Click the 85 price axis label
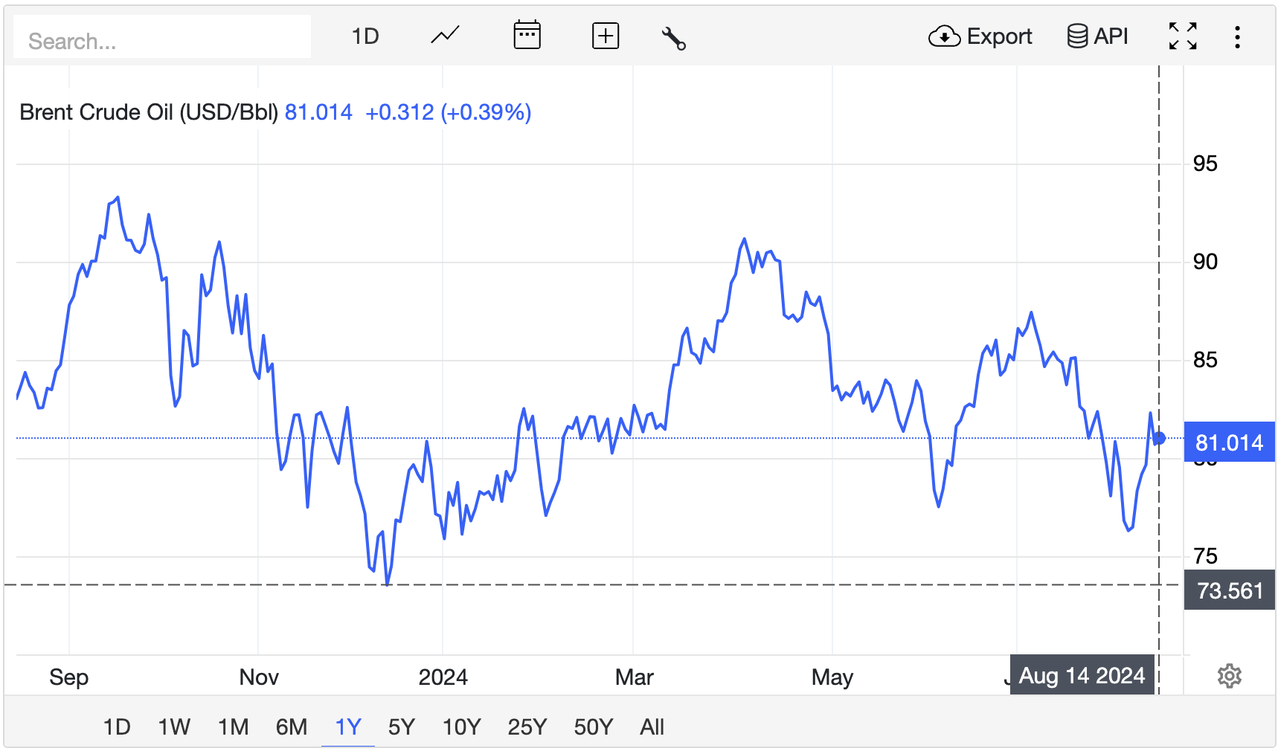The height and width of the screenshot is (751, 1278). 1205,360
